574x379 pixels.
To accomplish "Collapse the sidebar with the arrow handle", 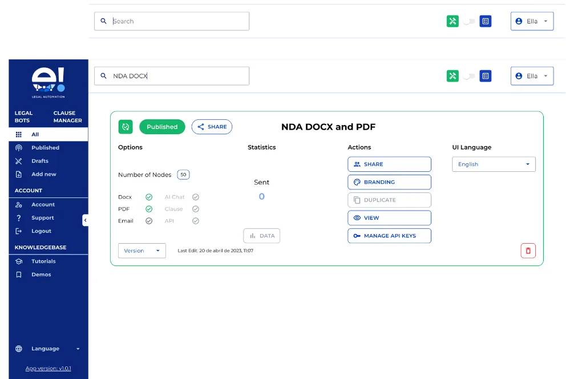I will [x=85, y=220].
